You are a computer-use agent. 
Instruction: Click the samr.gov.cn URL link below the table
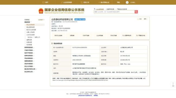[80, 80]
